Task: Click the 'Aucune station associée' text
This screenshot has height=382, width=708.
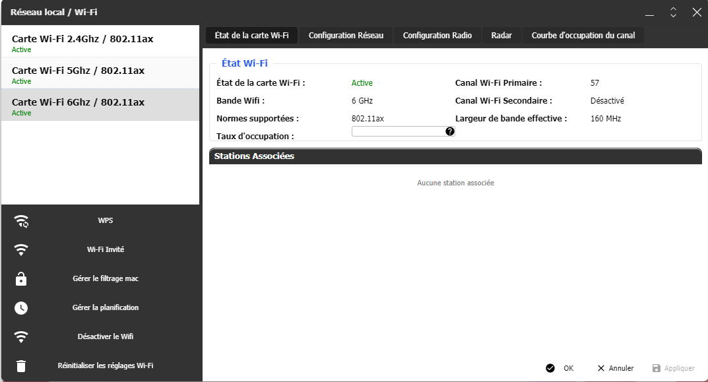Action: coord(455,183)
